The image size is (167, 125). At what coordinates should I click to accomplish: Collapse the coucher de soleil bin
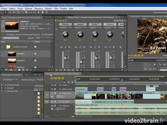(x=2, y=47)
